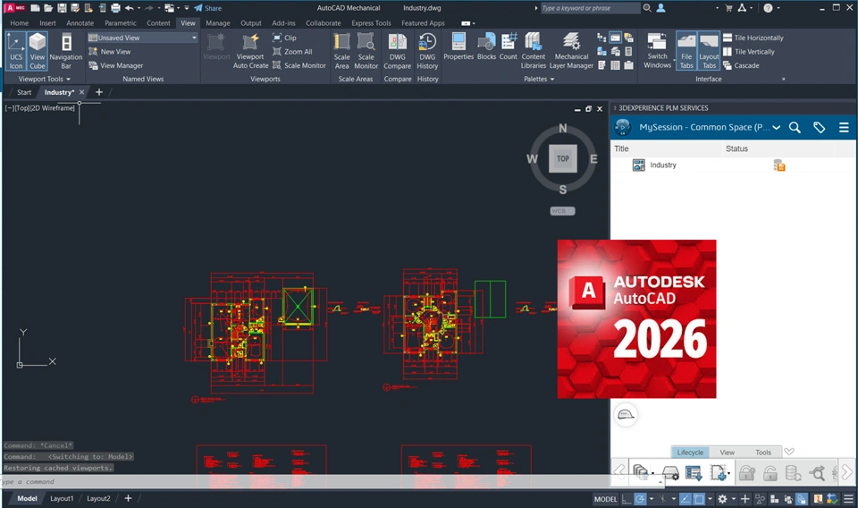Image resolution: width=858 pixels, height=508 pixels.
Task: Open the undo history dropdown arrow
Action: (x=139, y=8)
